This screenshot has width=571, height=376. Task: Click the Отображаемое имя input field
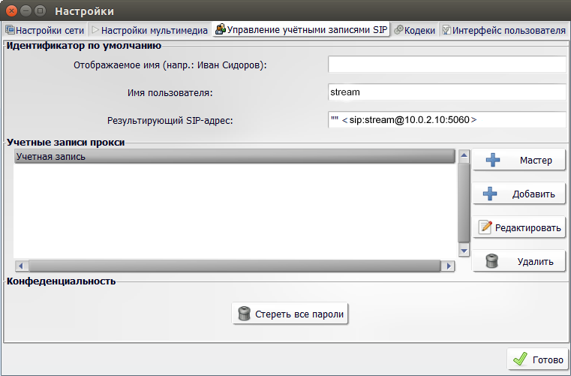pyautogui.click(x=446, y=65)
